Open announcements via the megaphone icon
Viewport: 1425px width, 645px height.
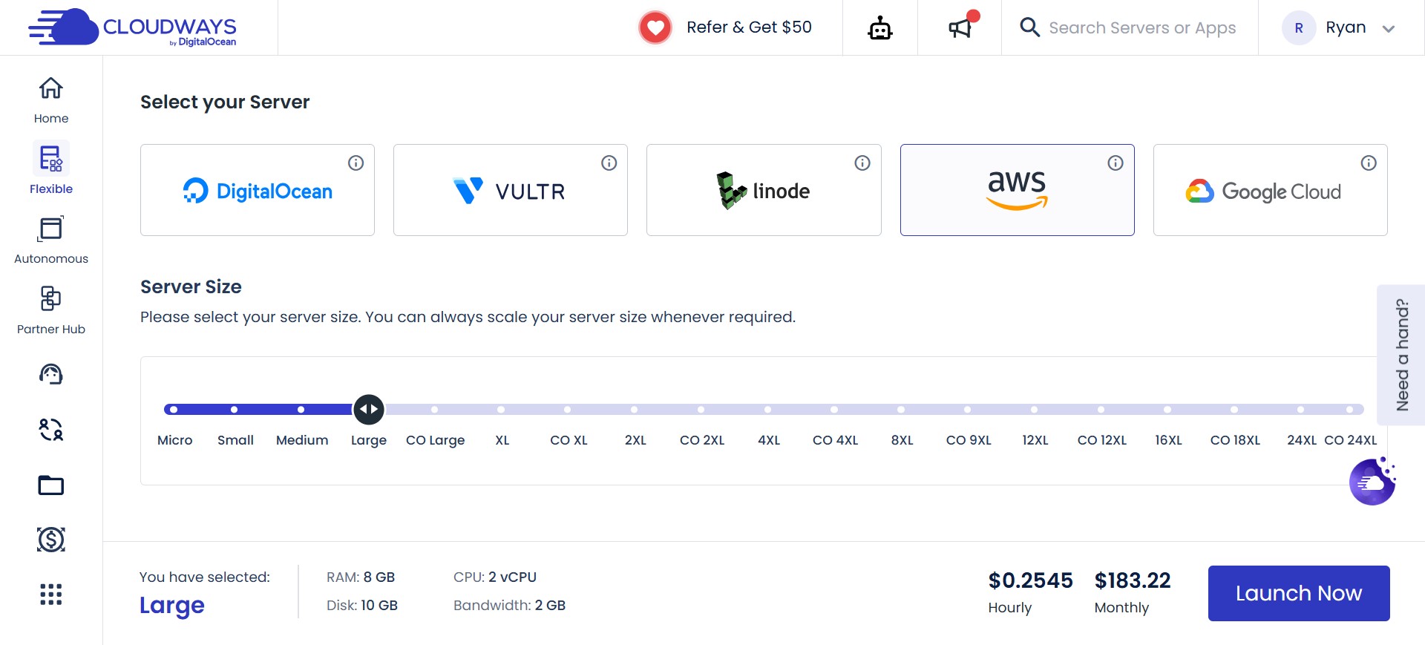pyautogui.click(x=959, y=27)
